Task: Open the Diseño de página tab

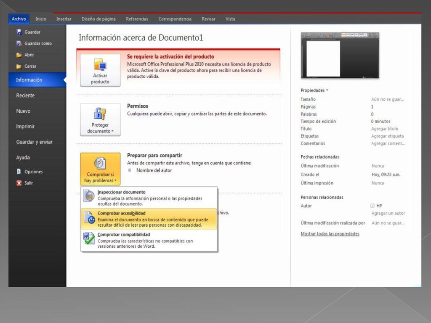Action: [x=98, y=19]
